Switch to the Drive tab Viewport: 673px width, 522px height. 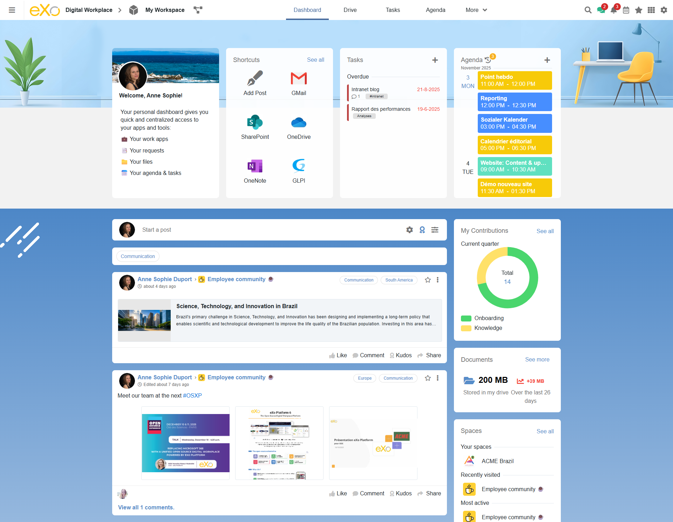(350, 10)
